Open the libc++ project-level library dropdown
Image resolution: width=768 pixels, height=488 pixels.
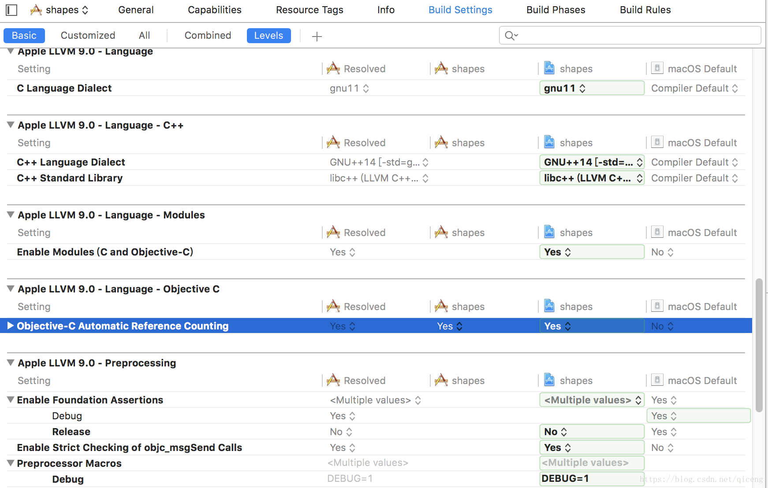pos(592,178)
